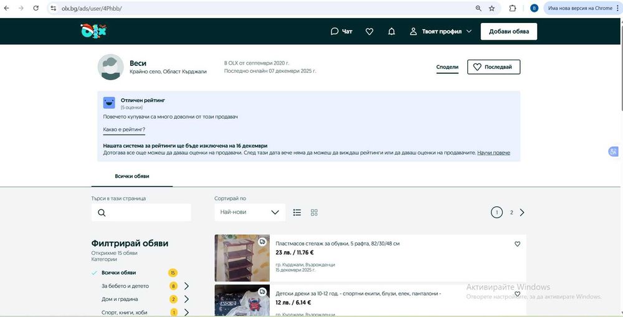Screen dimensions: 623x317
Task: Click the Добави обява button
Action: click(508, 31)
